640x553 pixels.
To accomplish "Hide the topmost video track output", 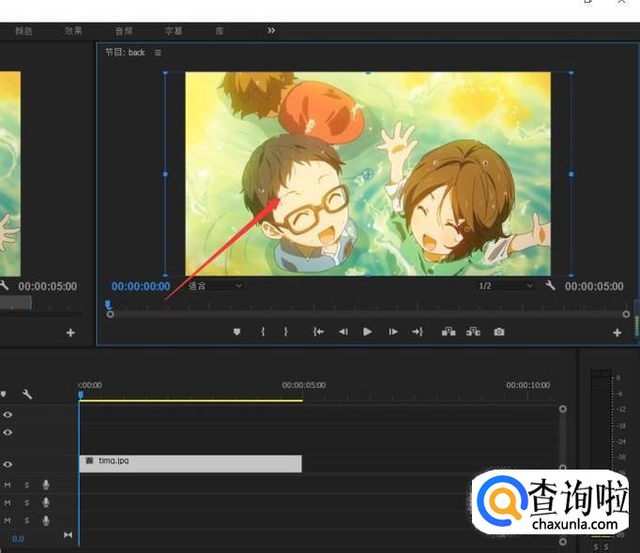I will click(x=8, y=414).
